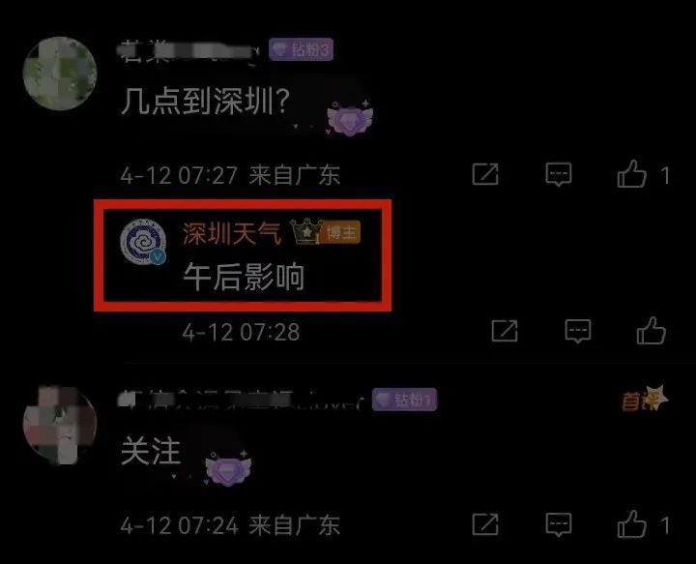Click repost icon on 几点到深圳 comment
The width and height of the screenshot is (696, 564).
(x=485, y=174)
